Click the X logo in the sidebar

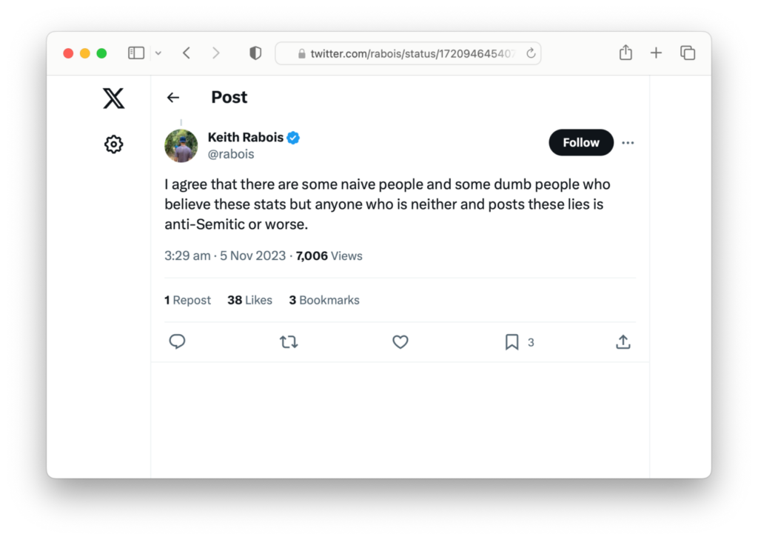(x=113, y=97)
